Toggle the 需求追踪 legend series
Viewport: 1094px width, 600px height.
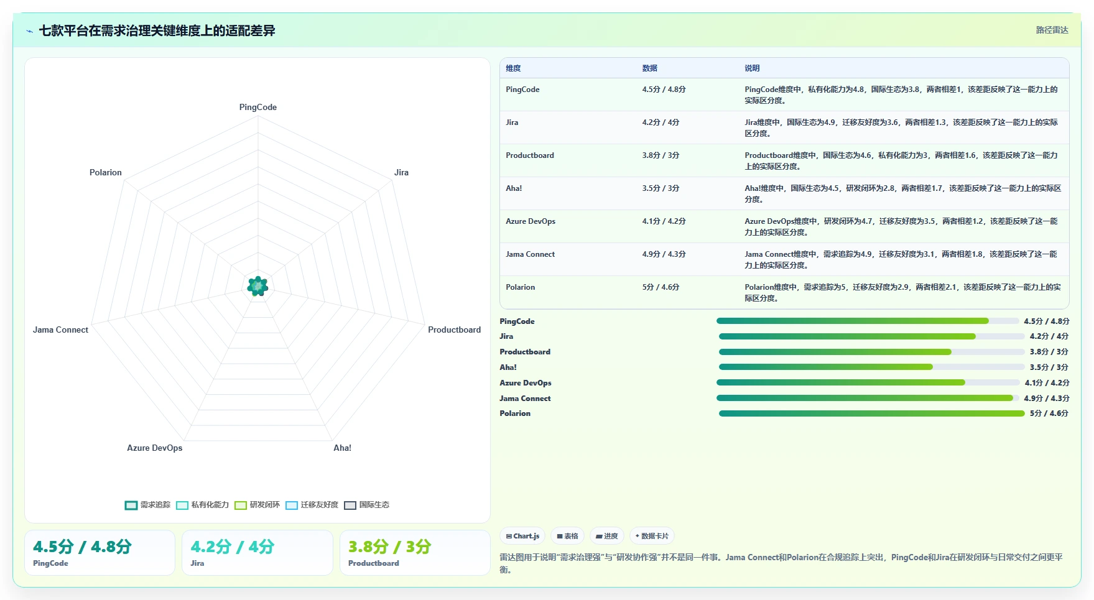(147, 505)
